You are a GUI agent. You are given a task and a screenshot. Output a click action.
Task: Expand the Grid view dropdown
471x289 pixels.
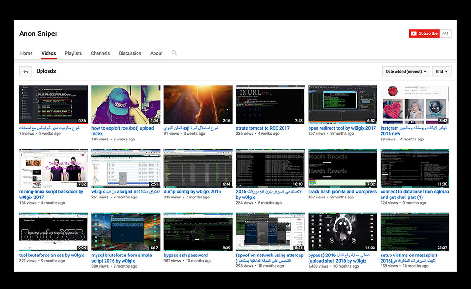click(441, 72)
